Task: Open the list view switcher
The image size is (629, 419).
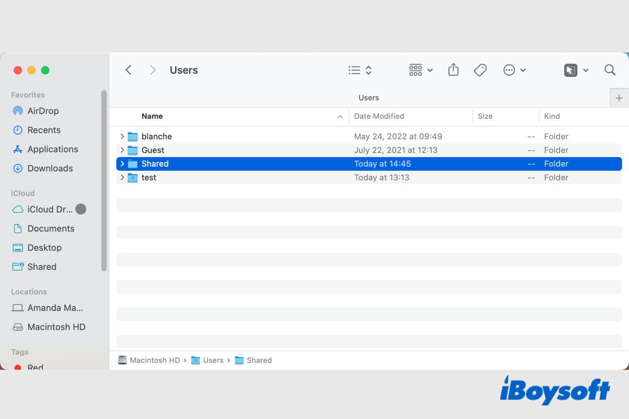Action: tap(360, 70)
